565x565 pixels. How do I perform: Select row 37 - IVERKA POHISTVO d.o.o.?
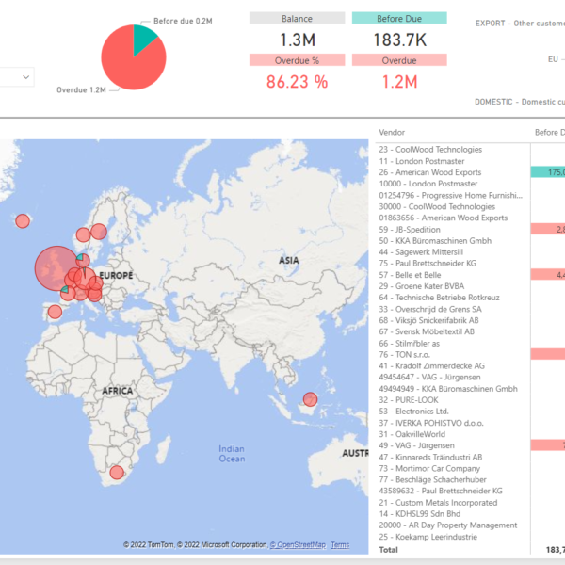click(x=431, y=423)
